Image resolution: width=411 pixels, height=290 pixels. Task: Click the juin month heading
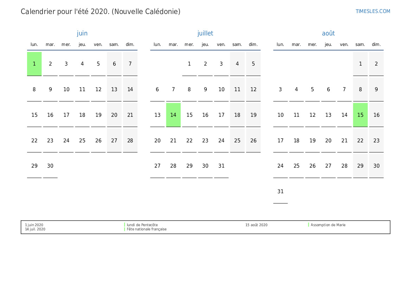point(82,33)
